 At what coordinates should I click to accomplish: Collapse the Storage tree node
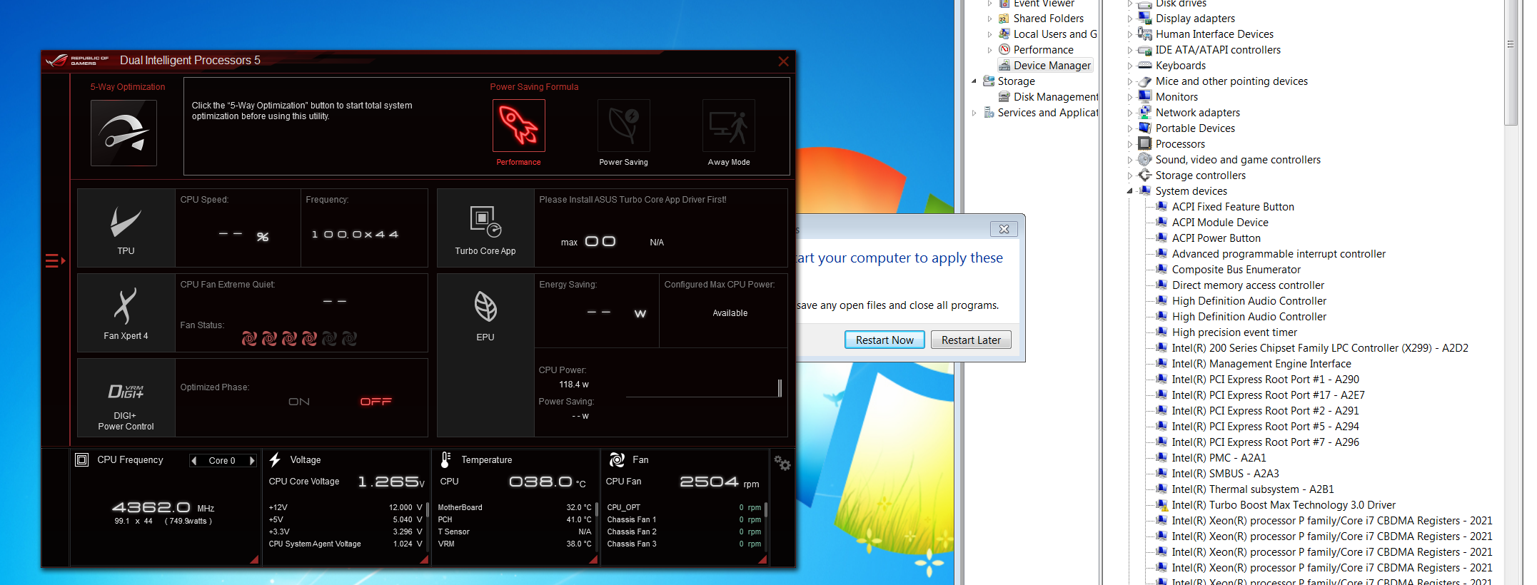[974, 81]
